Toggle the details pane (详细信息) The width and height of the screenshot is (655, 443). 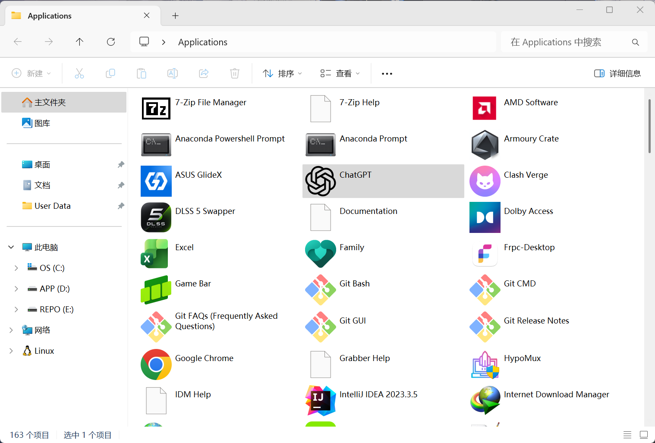point(617,73)
